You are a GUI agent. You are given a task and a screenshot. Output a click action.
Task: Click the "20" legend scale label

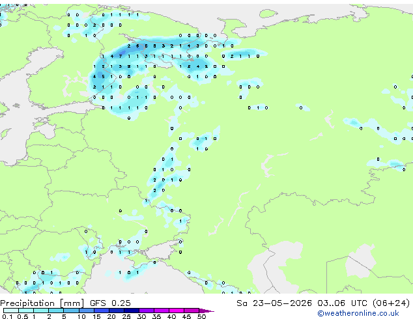pyautogui.click(x=111, y=316)
